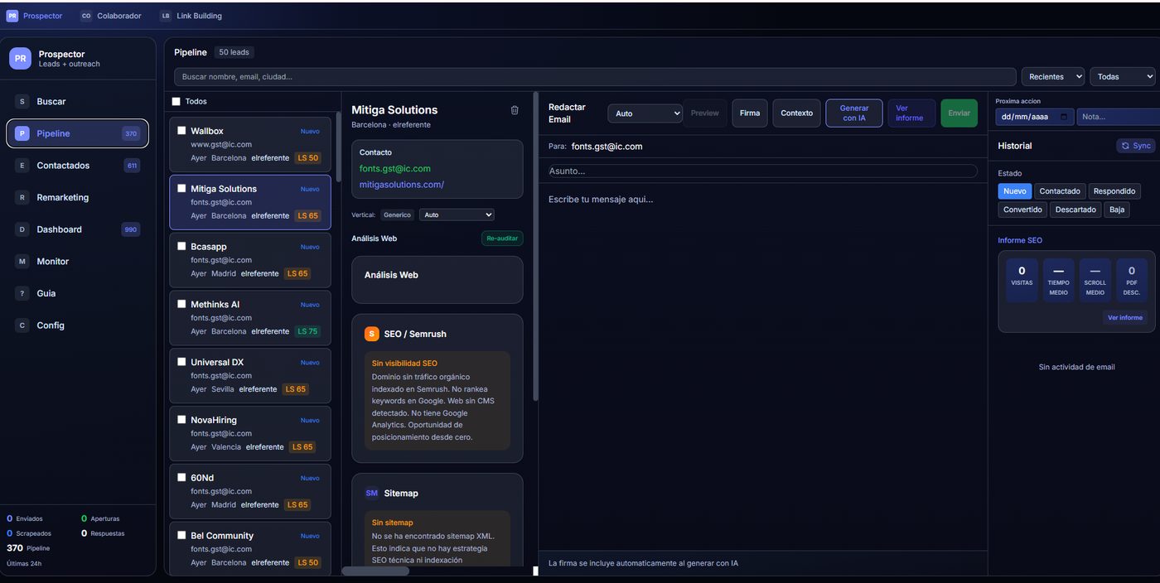Click the lead search input field
1160x583 pixels.
click(595, 77)
